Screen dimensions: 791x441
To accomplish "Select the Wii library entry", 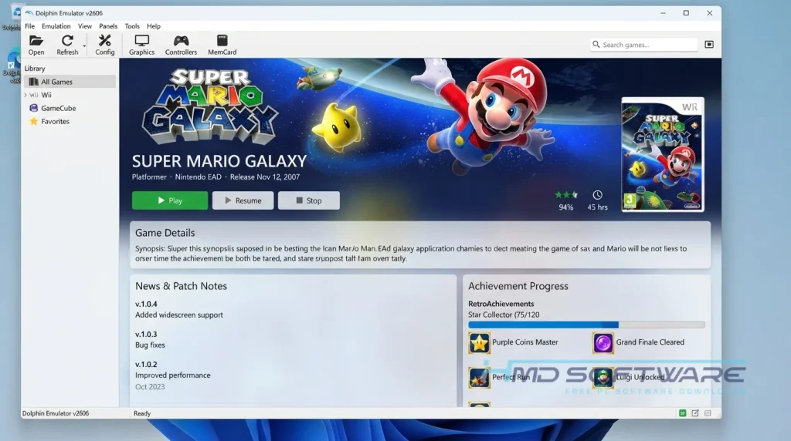I will (x=46, y=95).
